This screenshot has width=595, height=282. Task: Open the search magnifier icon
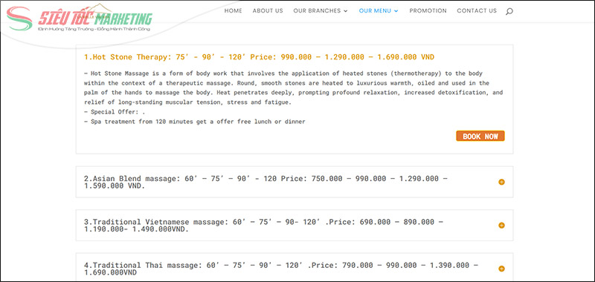(x=509, y=11)
